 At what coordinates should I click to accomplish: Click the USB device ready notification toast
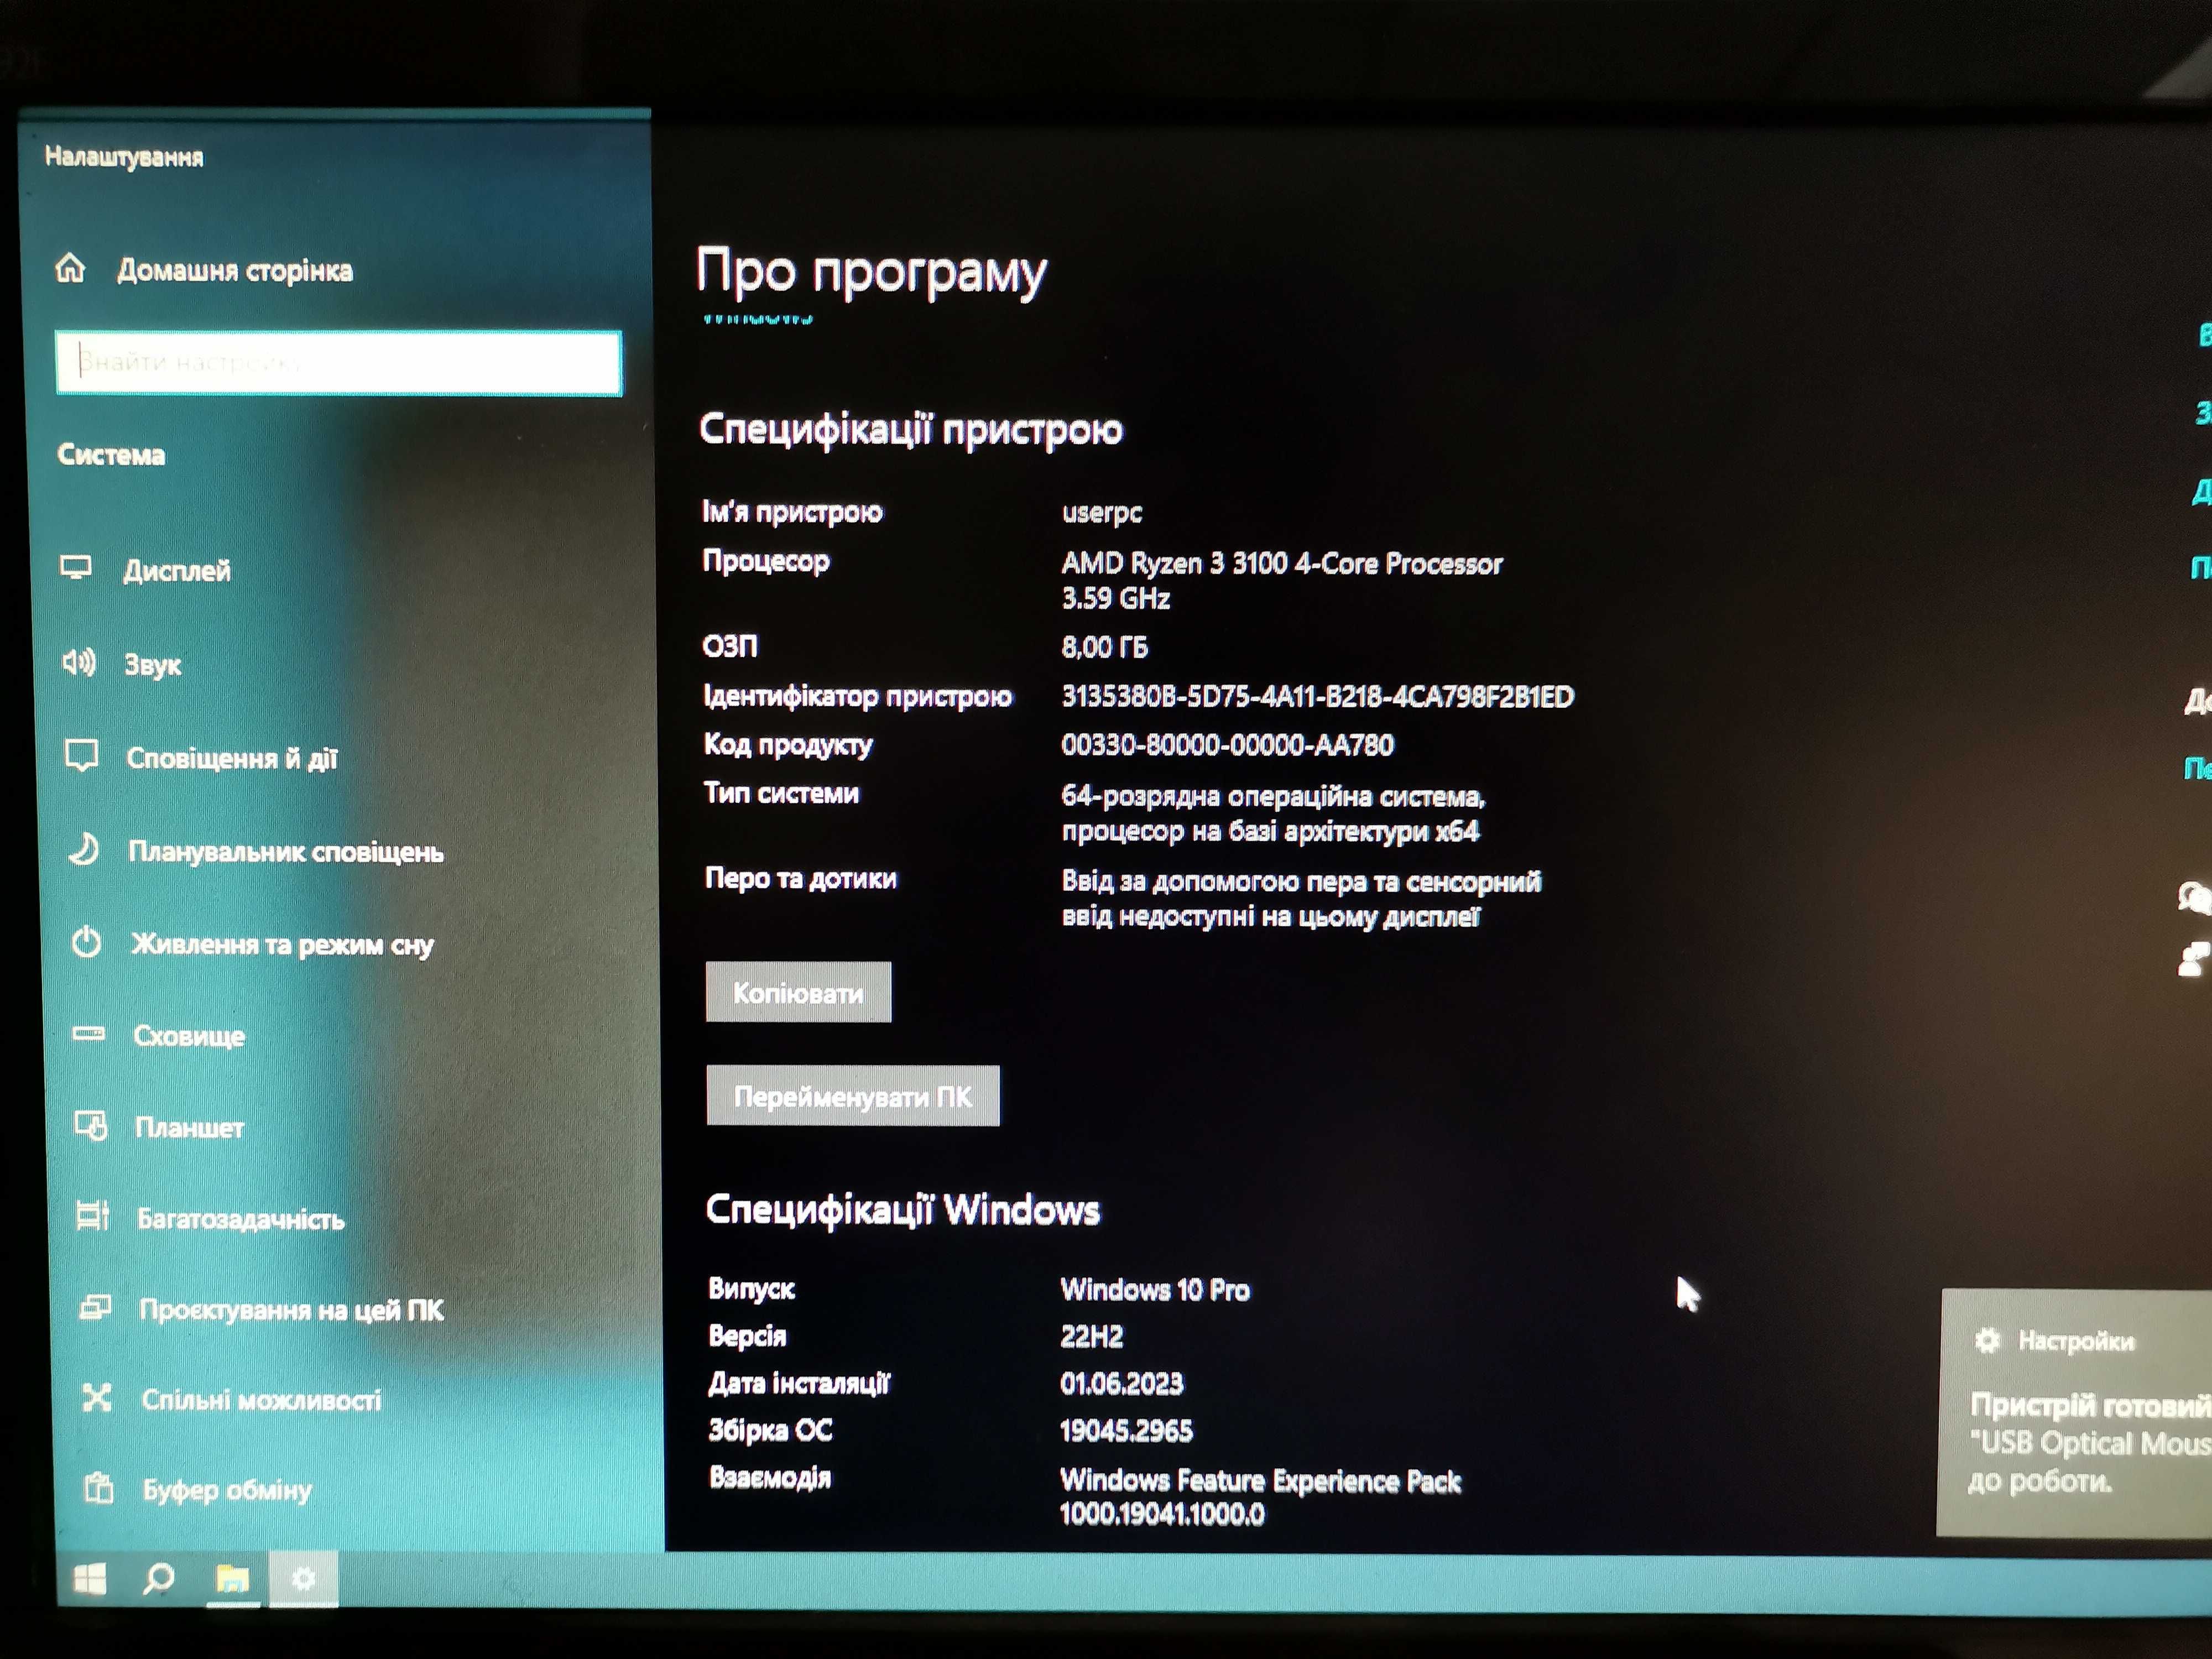pos(2075,1412)
